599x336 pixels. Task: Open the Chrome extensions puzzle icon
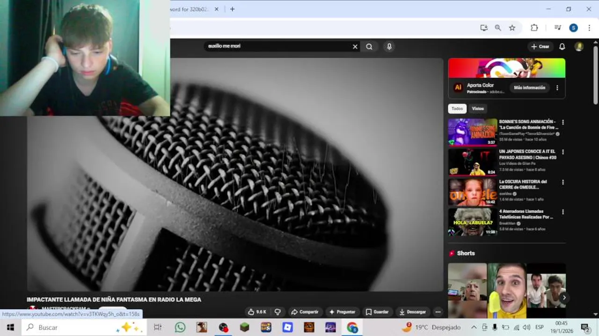[x=534, y=28]
